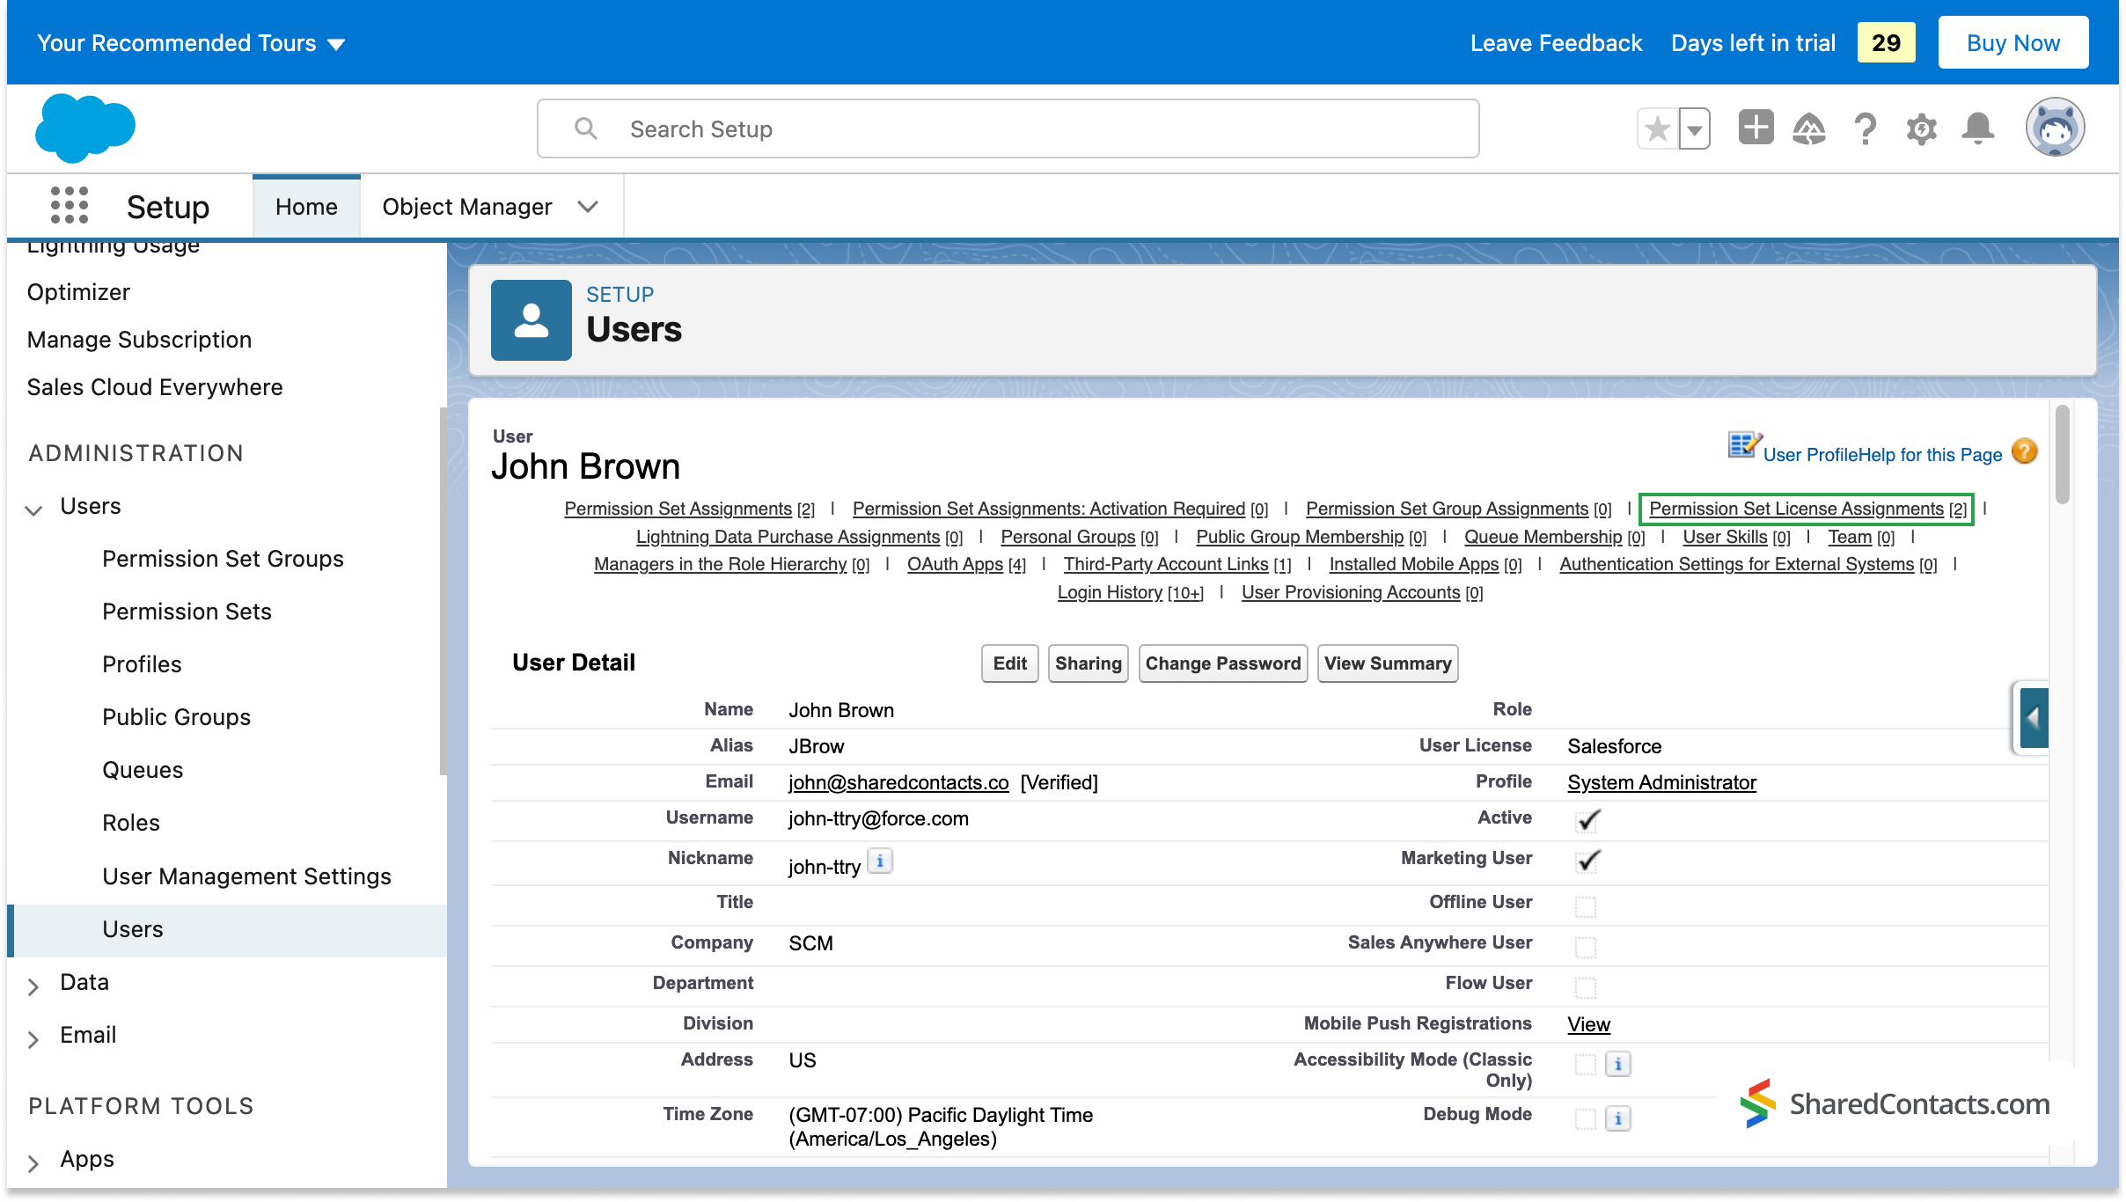Open User Management Settings in sidebar
This screenshot has width=2126, height=1202.
(x=246, y=876)
